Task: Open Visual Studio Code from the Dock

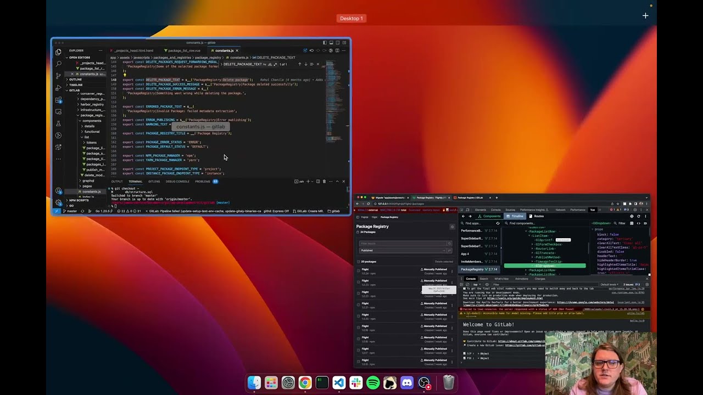Action: click(339, 382)
